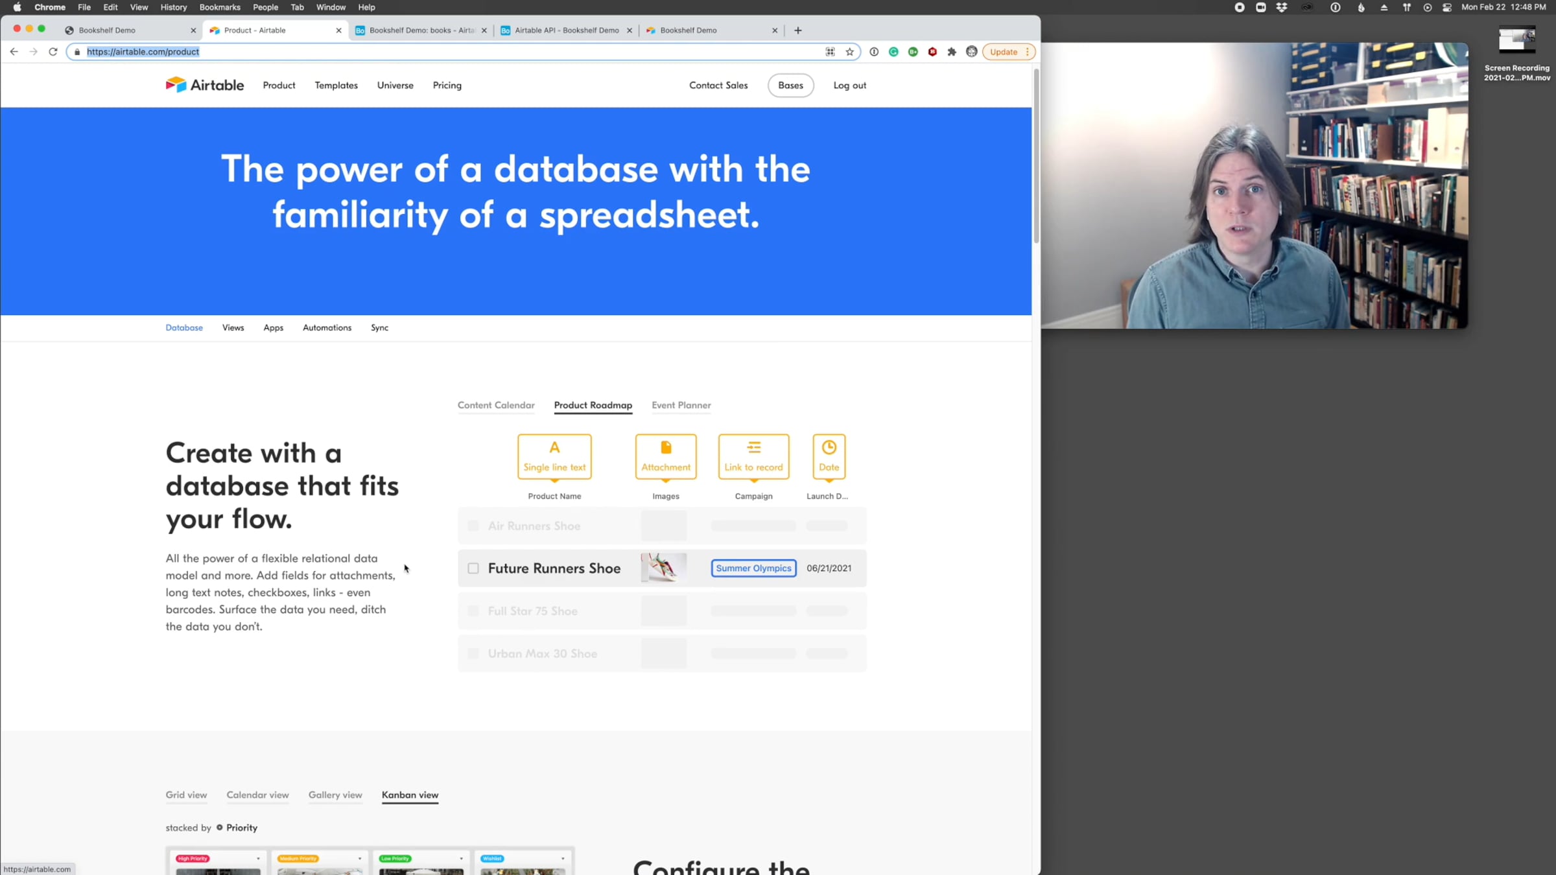Viewport: 1556px width, 875px height.
Task: Click the Future Runners Shoe image thumbnail
Action: pos(663,568)
